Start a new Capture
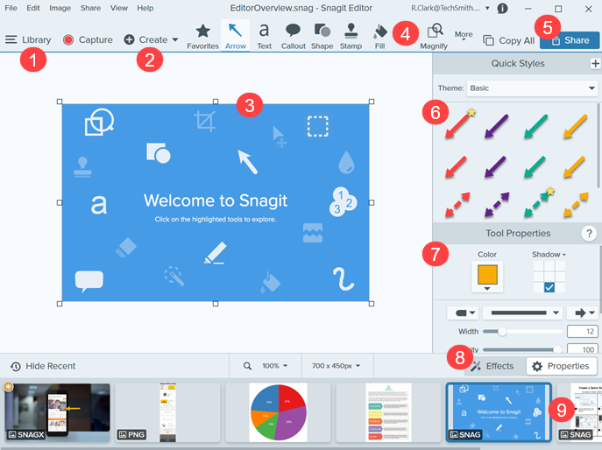602x450 pixels. [x=88, y=39]
